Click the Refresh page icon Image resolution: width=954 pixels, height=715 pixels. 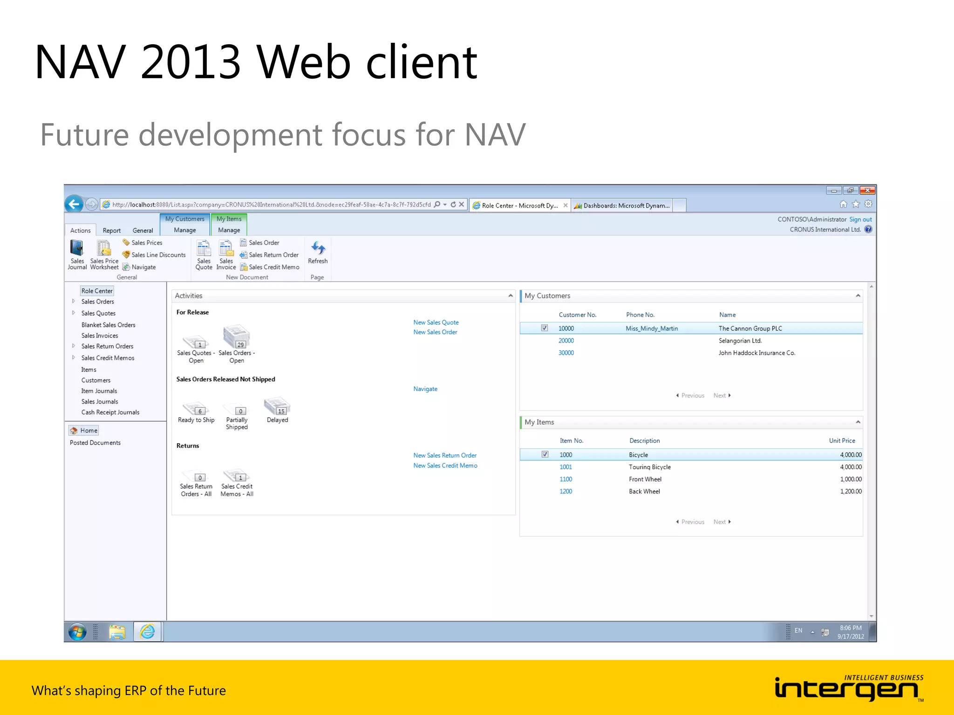pos(318,252)
